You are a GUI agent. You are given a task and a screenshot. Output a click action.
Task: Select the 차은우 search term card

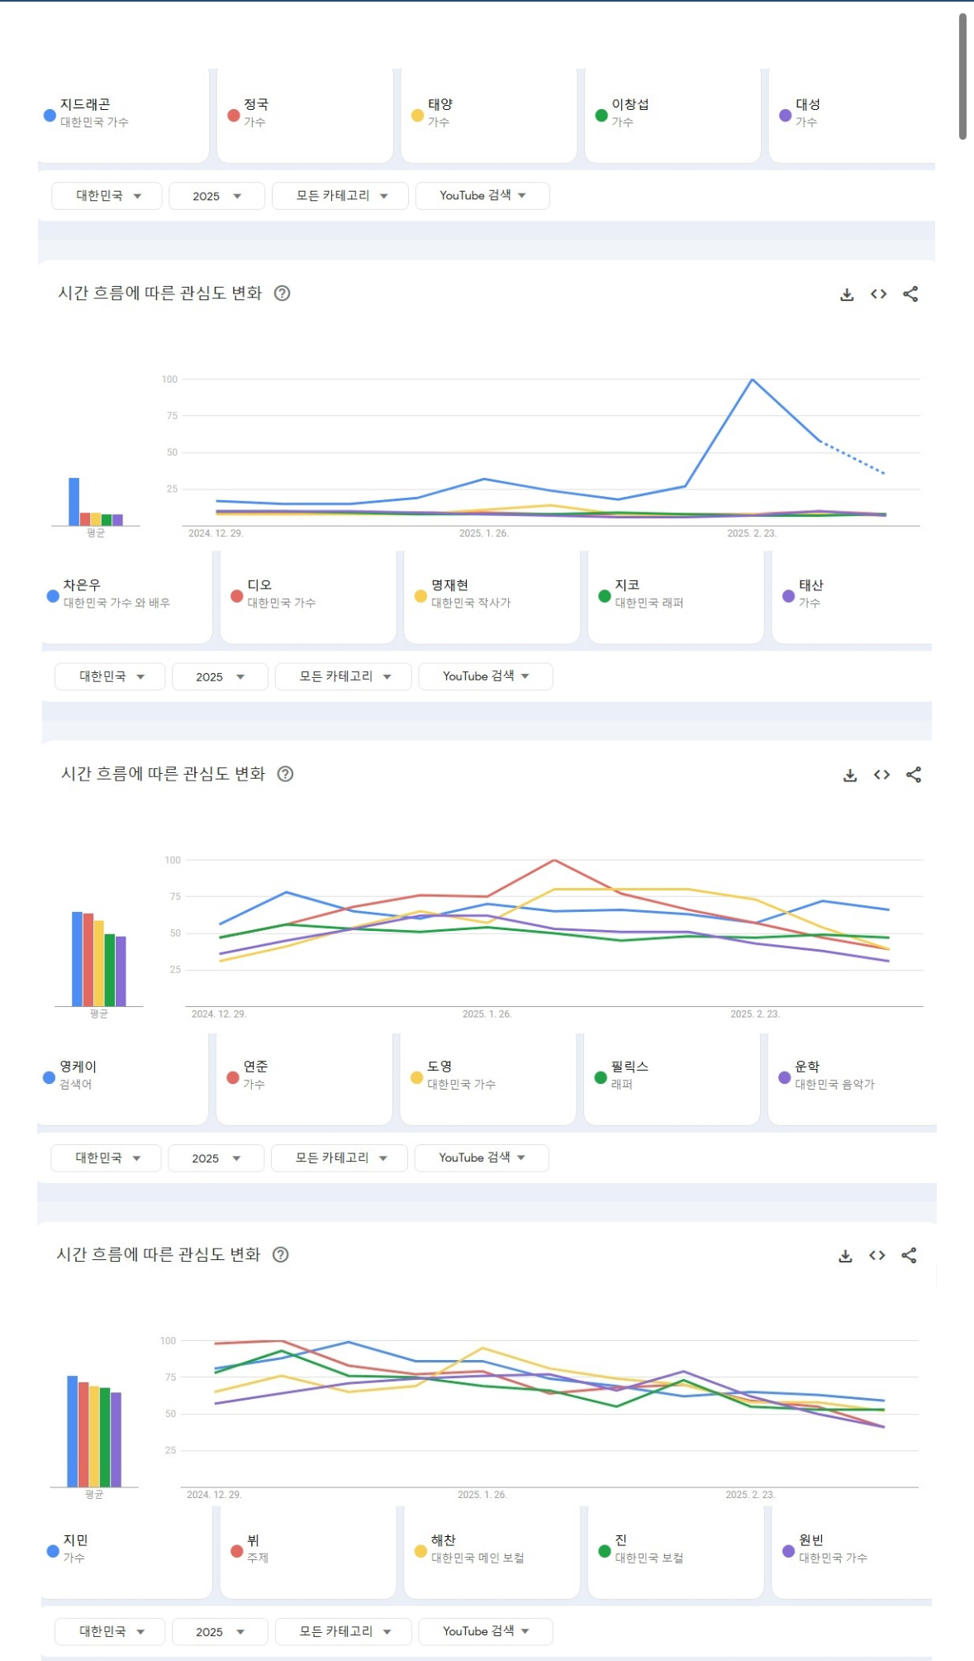pos(126,596)
